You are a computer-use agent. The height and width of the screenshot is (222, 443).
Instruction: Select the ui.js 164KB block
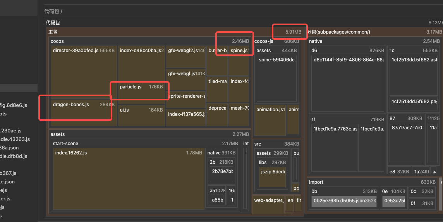[x=141, y=115]
